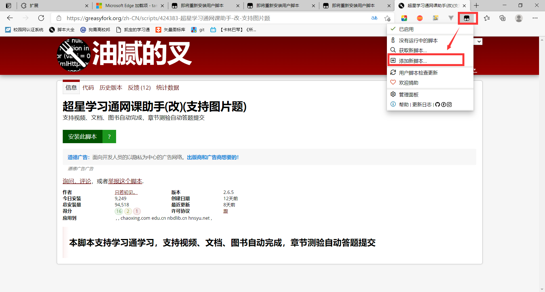This screenshot has width=545, height=292.
Task: Switch to the 代码 tab
Action: point(88,88)
